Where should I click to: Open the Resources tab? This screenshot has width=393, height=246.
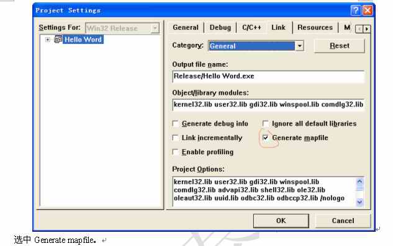(315, 27)
